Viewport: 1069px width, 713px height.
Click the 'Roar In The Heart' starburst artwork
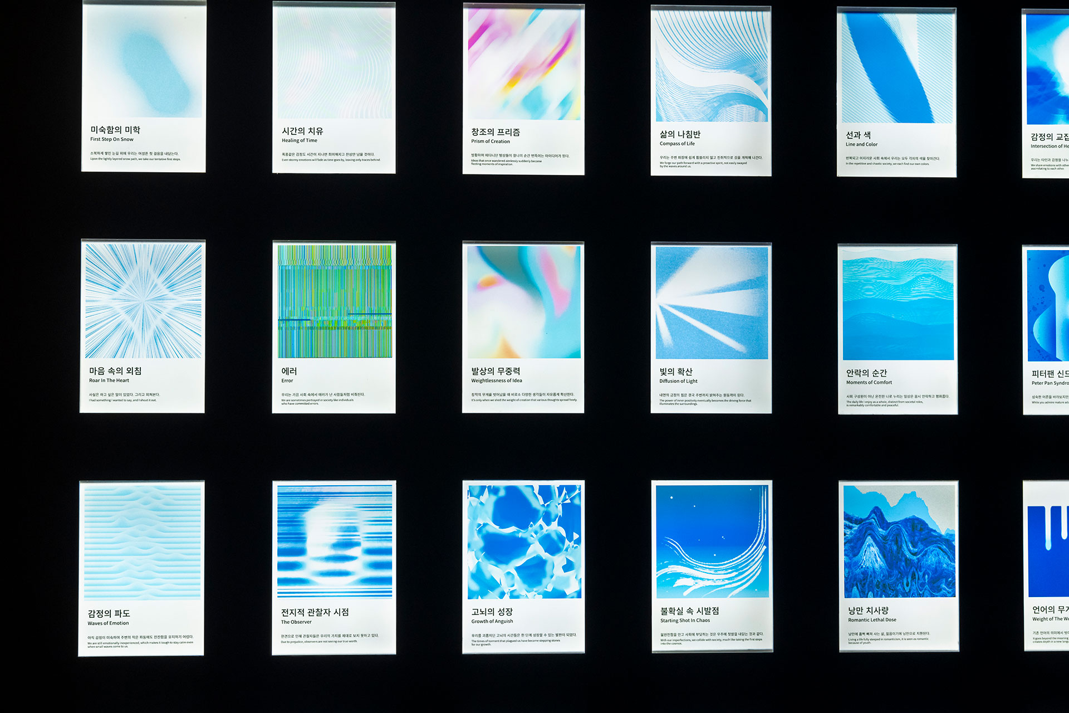pyautogui.click(x=143, y=301)
